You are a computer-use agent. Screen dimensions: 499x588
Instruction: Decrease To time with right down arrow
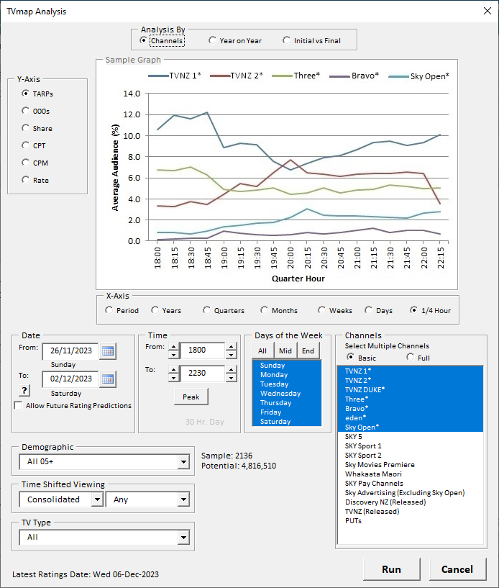[231, 378]
